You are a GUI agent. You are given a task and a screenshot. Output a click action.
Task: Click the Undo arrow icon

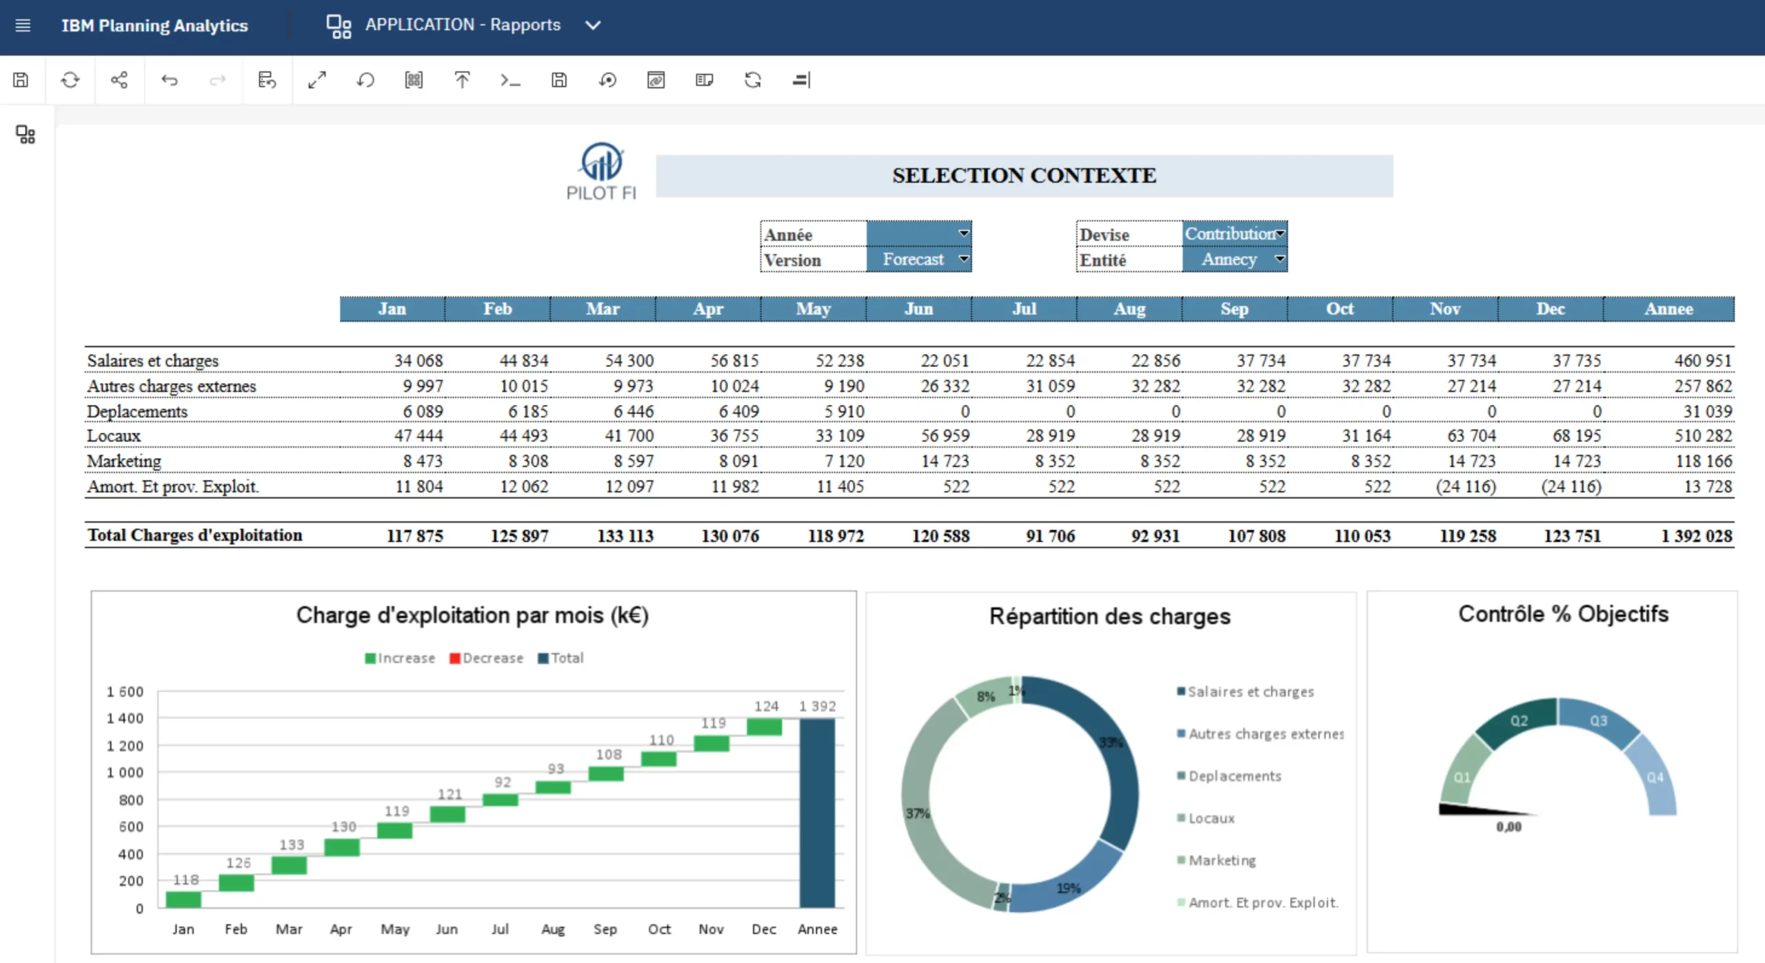click(169, 80)
